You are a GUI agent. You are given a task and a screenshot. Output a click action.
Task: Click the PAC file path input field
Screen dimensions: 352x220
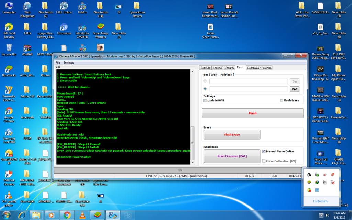pos(249,89)
